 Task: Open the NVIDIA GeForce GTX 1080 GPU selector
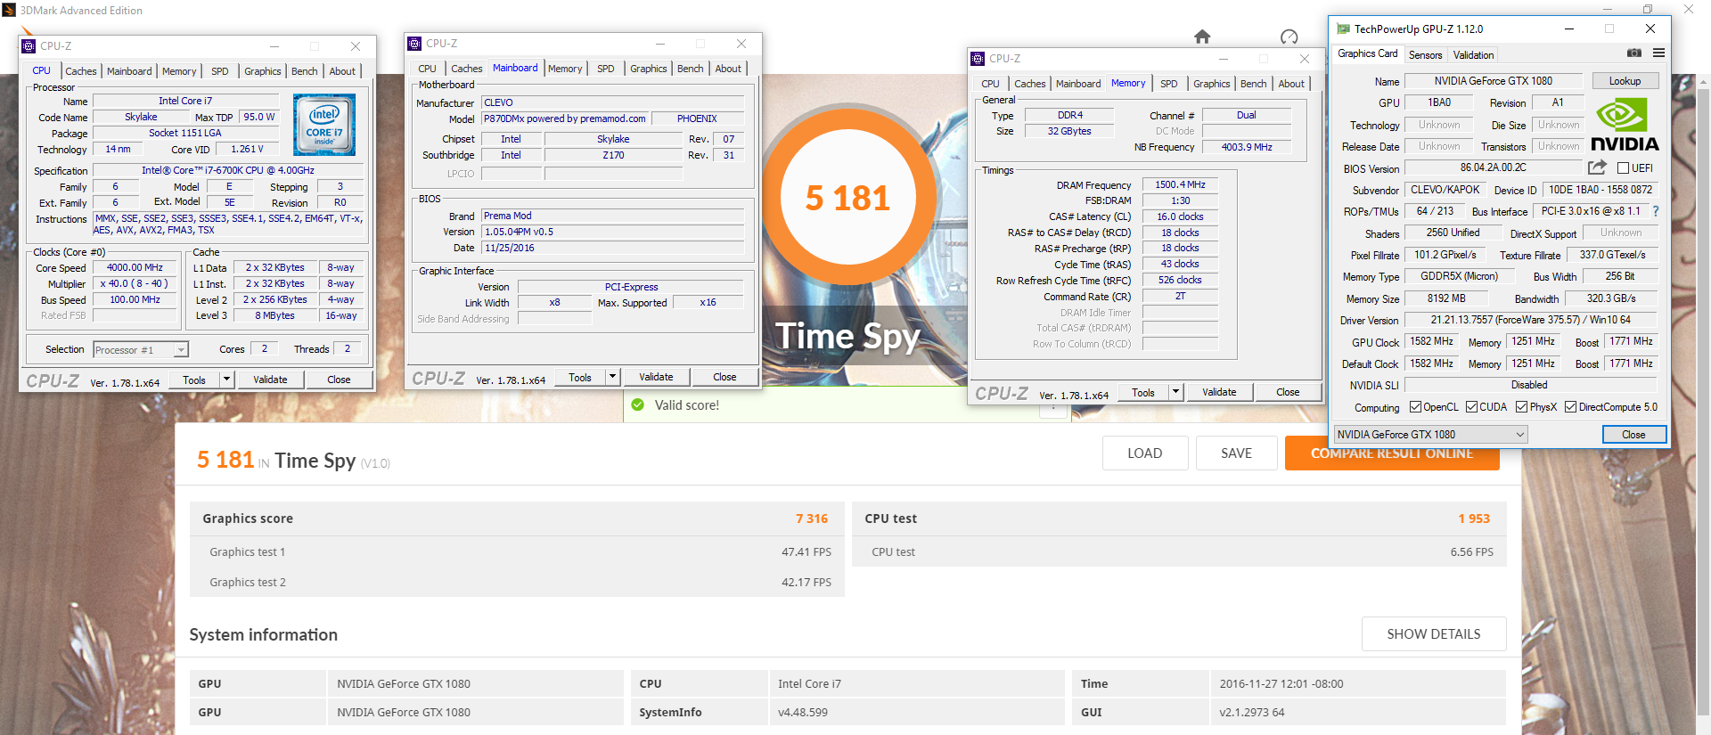coord(1430,435)
